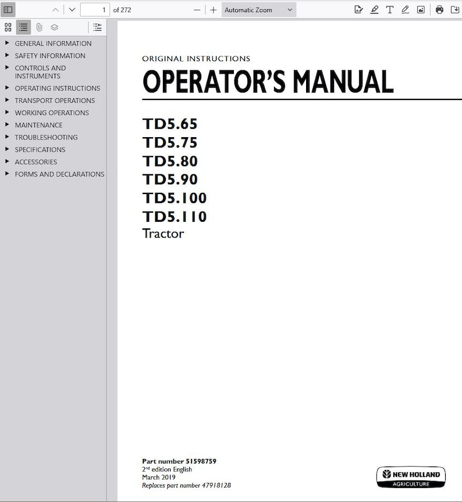The height and width of the screenshot is (502, 462).
Task: Jump to FORMS AND DECLARATIONS entry
Action: pos(59,174)
